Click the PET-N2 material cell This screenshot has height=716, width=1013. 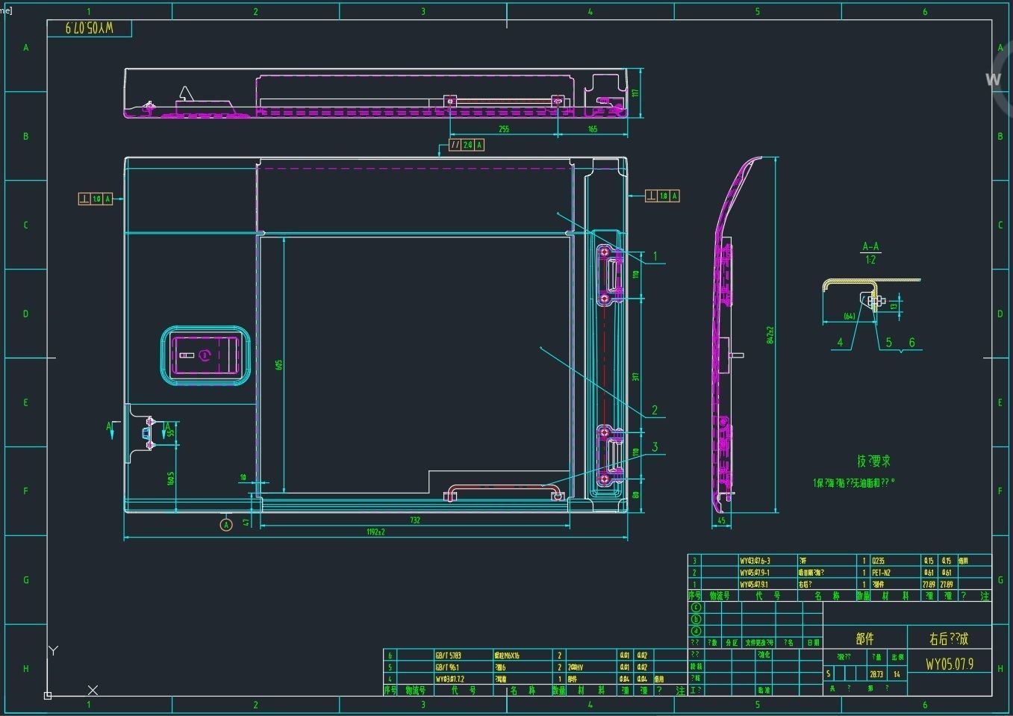click(x=881, y=573)
